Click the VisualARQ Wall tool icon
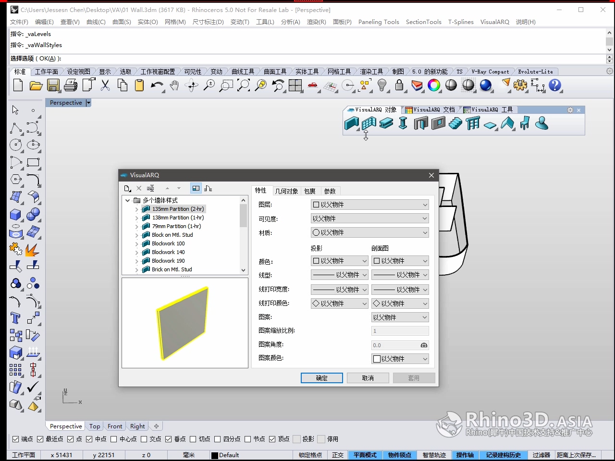 pyautogui.click(x=352, y=123)
